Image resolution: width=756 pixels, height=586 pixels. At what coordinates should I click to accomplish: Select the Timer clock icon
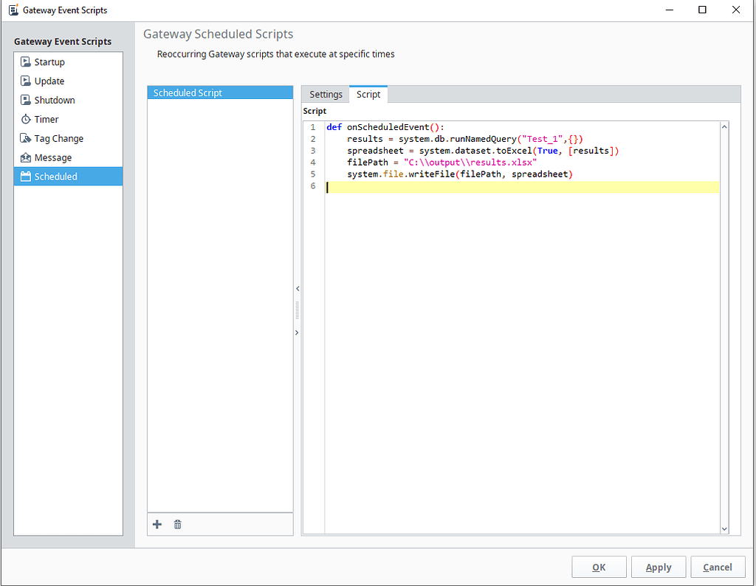(x=26, y=119)
